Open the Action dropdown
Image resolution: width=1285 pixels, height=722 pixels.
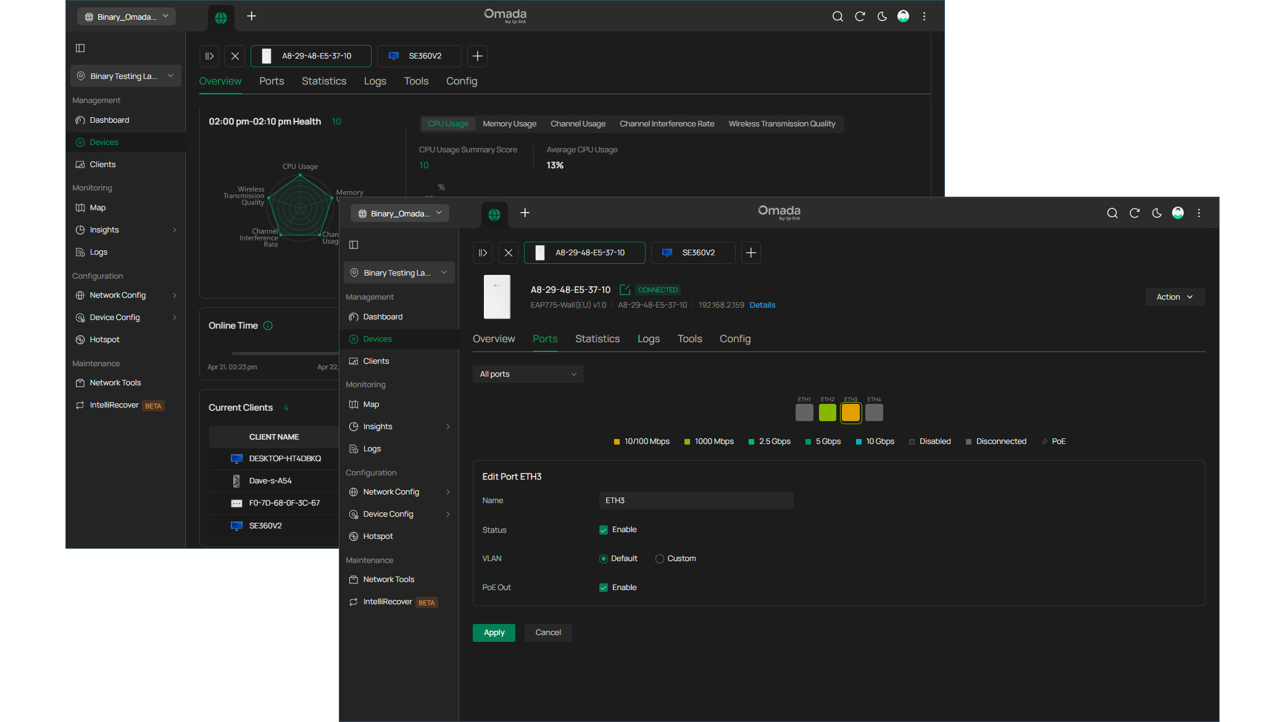pyautogui.click(x=1175, y=297)
